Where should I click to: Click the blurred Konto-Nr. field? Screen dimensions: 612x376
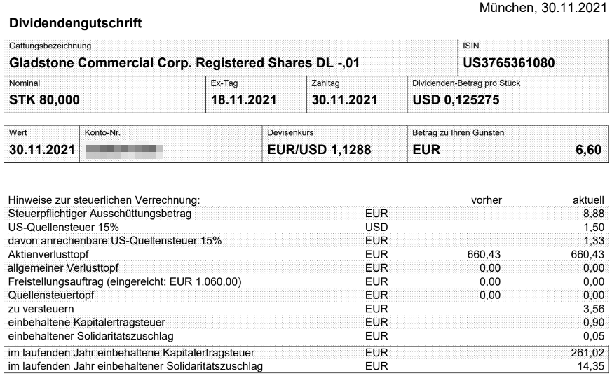(123, 151)
